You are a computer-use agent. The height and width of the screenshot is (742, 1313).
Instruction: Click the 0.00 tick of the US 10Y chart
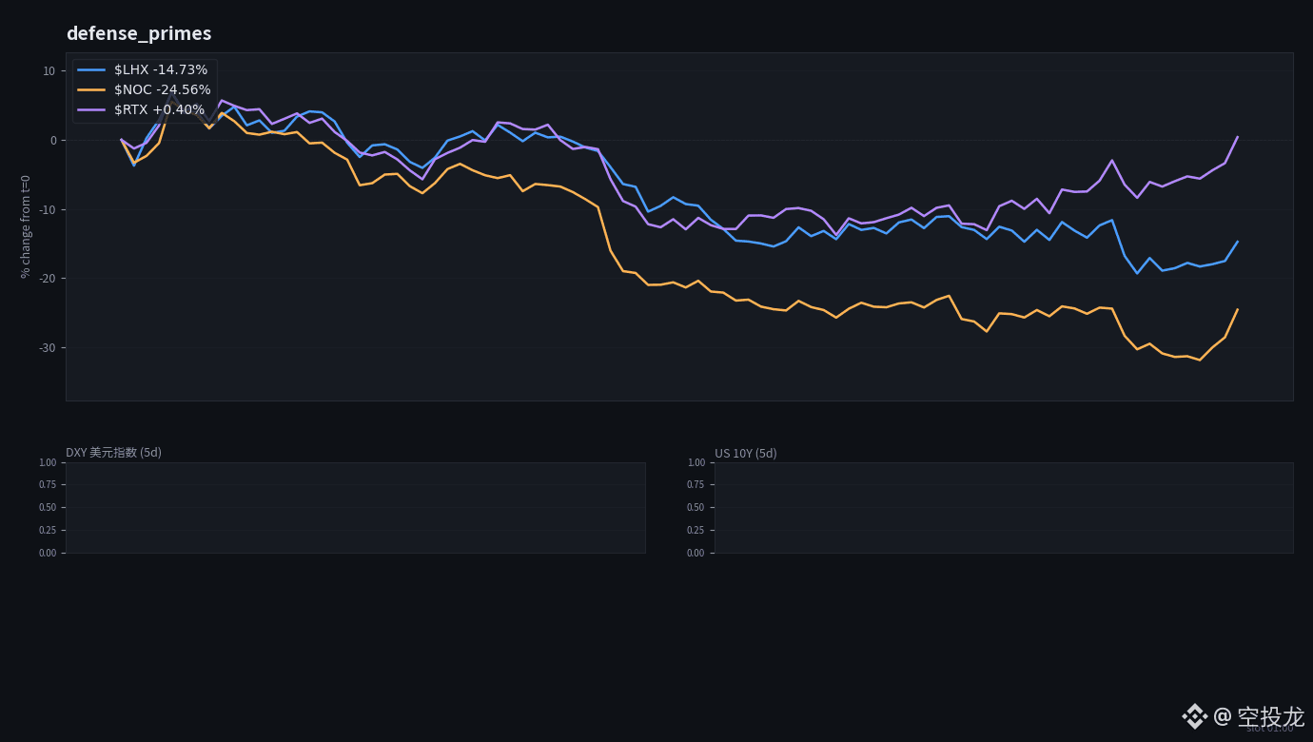point(696,553)
